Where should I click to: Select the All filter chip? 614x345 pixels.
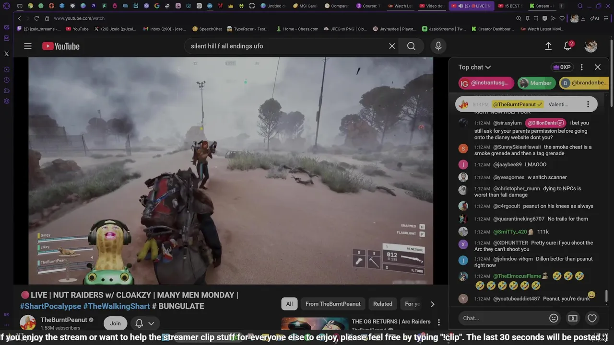(289, 304)
